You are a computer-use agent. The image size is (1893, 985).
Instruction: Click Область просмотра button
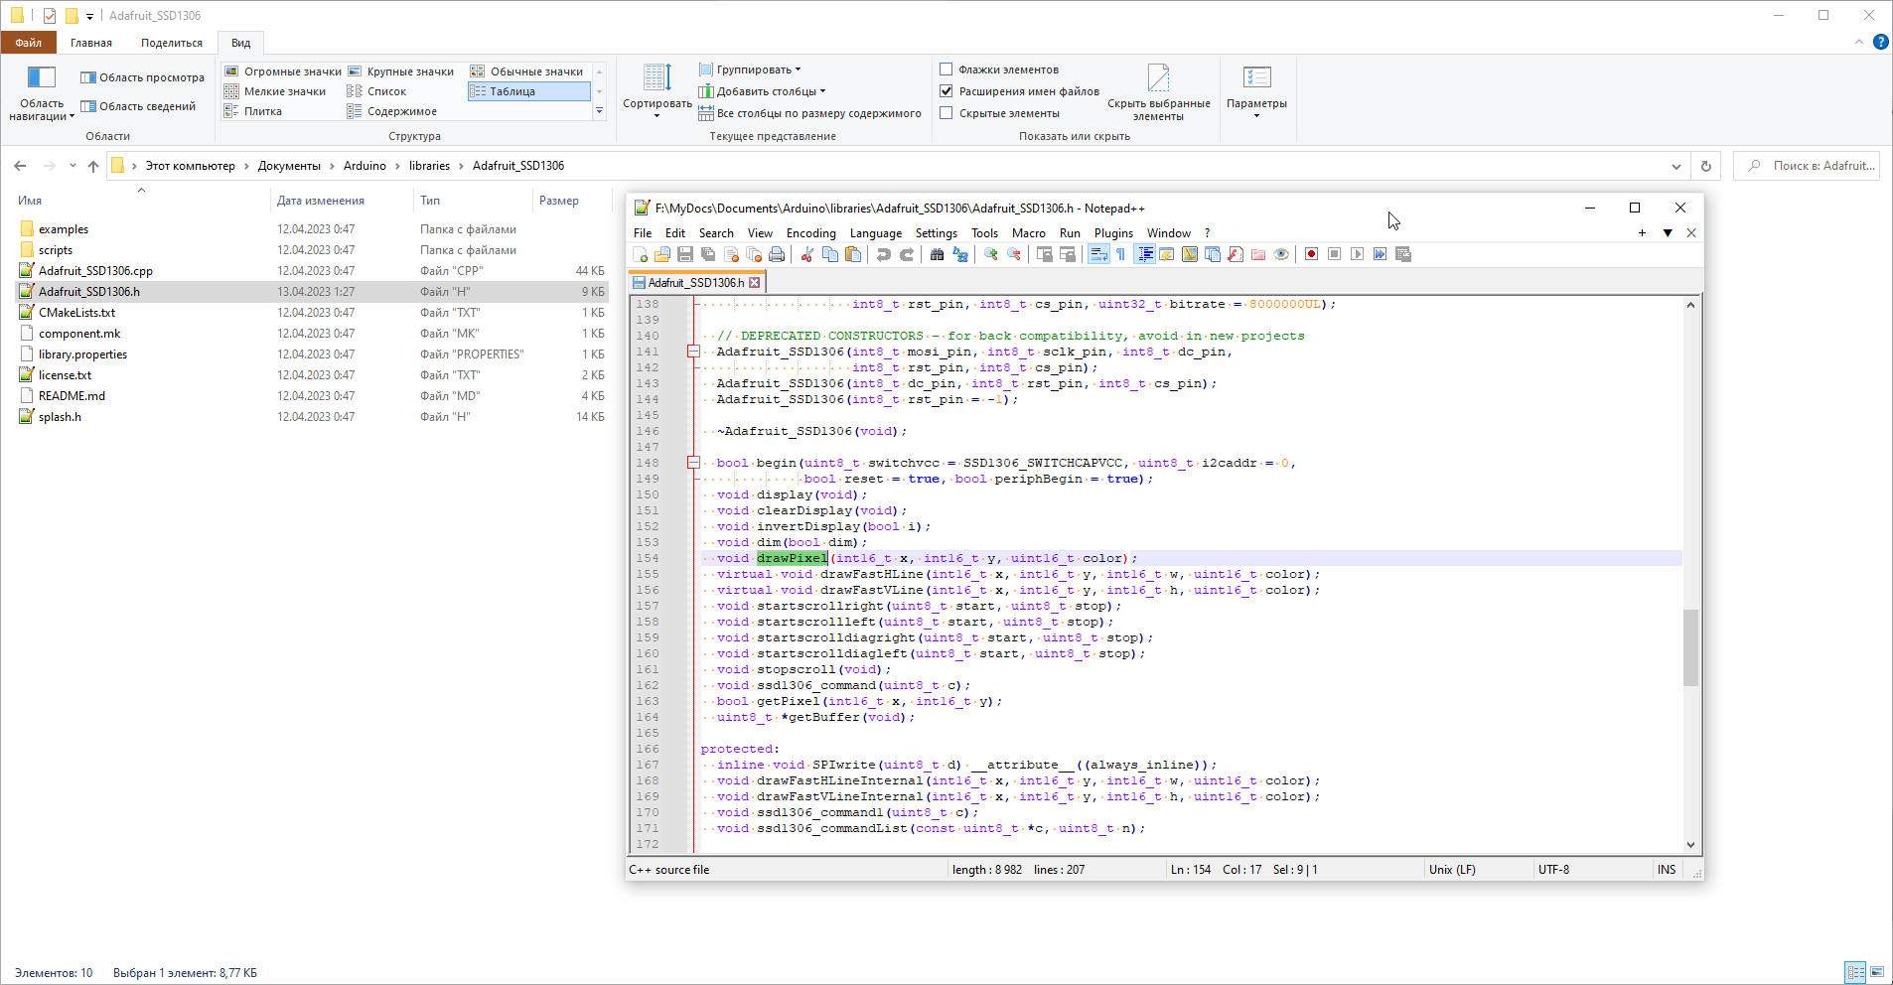(x=142, y=77)
